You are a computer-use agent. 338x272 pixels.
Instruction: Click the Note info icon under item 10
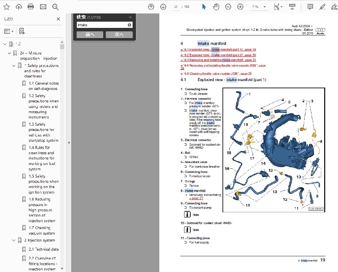click(x=187, y=230)
